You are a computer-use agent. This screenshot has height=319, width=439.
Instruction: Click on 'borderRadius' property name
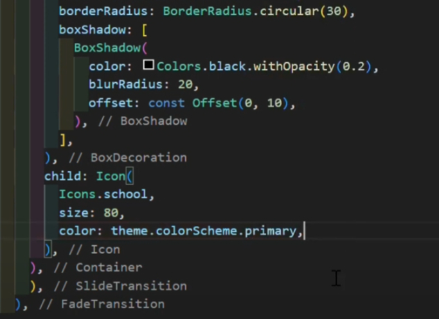point(103,11)
